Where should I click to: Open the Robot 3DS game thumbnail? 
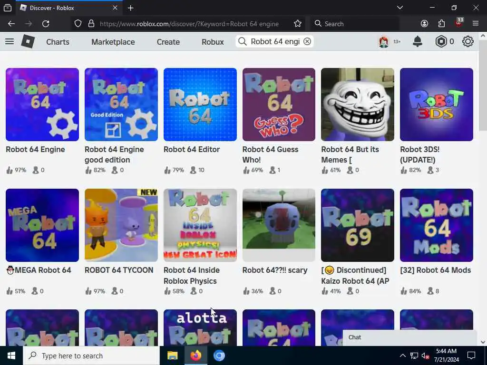pyautogui.click(x=437, y=105)
